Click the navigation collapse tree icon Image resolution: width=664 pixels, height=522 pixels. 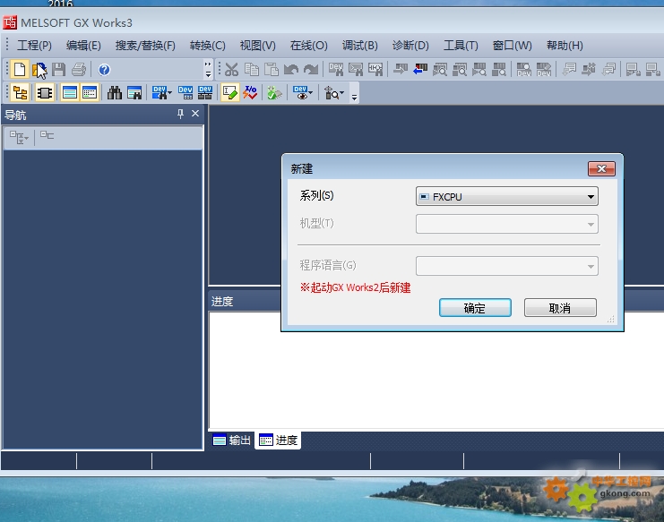pyautogui.click(x=47, y=135)
